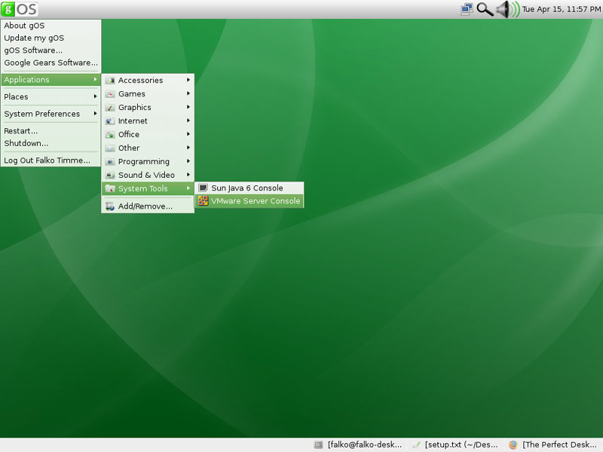Click the Graphics label
Viewport: 603px width, 452px height.
click(x=134, y=108)
